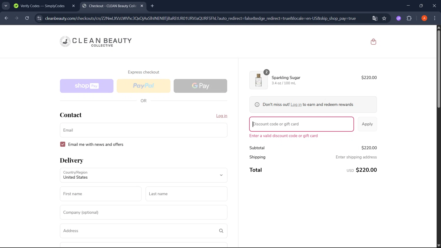Open a new browser tab
441x248 pixels.
pyautogui.click(x=152, y=6)
